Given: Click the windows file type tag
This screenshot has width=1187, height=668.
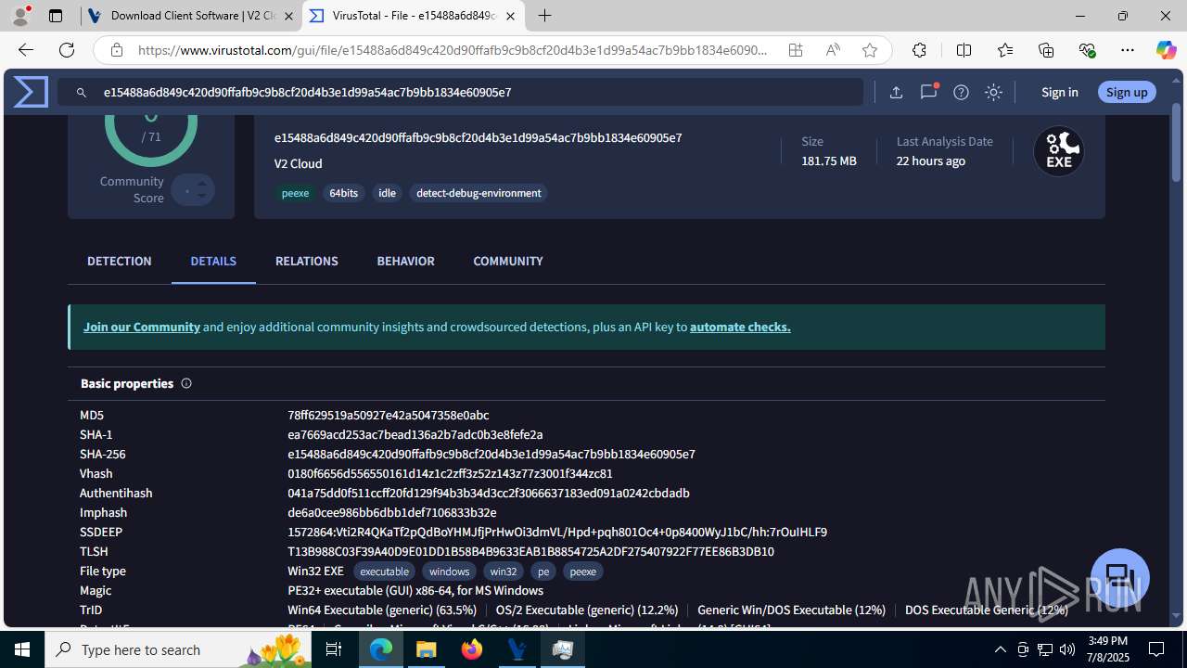Looking at the screenshot, I should (x=450, y=572).
